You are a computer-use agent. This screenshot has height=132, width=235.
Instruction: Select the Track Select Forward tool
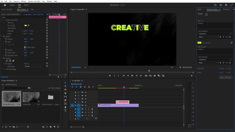(65, 86)
